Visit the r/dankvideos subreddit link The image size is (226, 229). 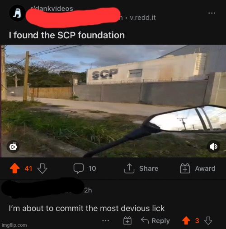pyautogui.click(x=52, y=9)
